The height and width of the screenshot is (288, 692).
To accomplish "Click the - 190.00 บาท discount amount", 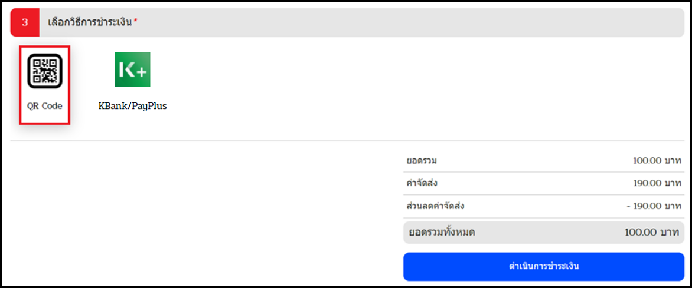I will [654, 206].
